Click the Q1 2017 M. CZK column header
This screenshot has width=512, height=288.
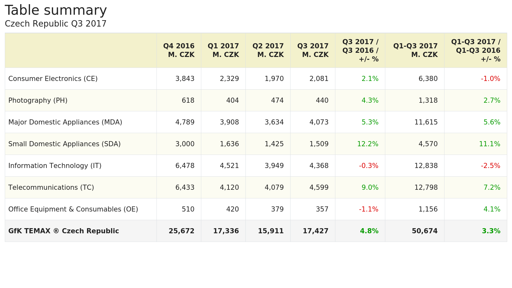[223, 51]
